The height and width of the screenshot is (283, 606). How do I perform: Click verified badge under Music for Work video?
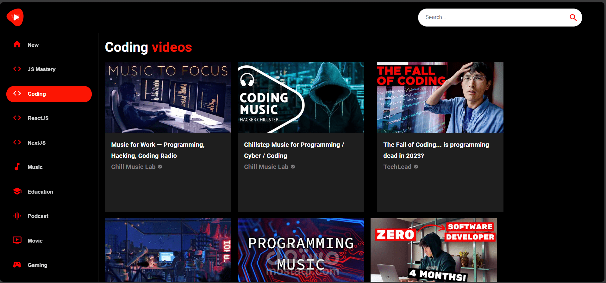tap(160, 167)
